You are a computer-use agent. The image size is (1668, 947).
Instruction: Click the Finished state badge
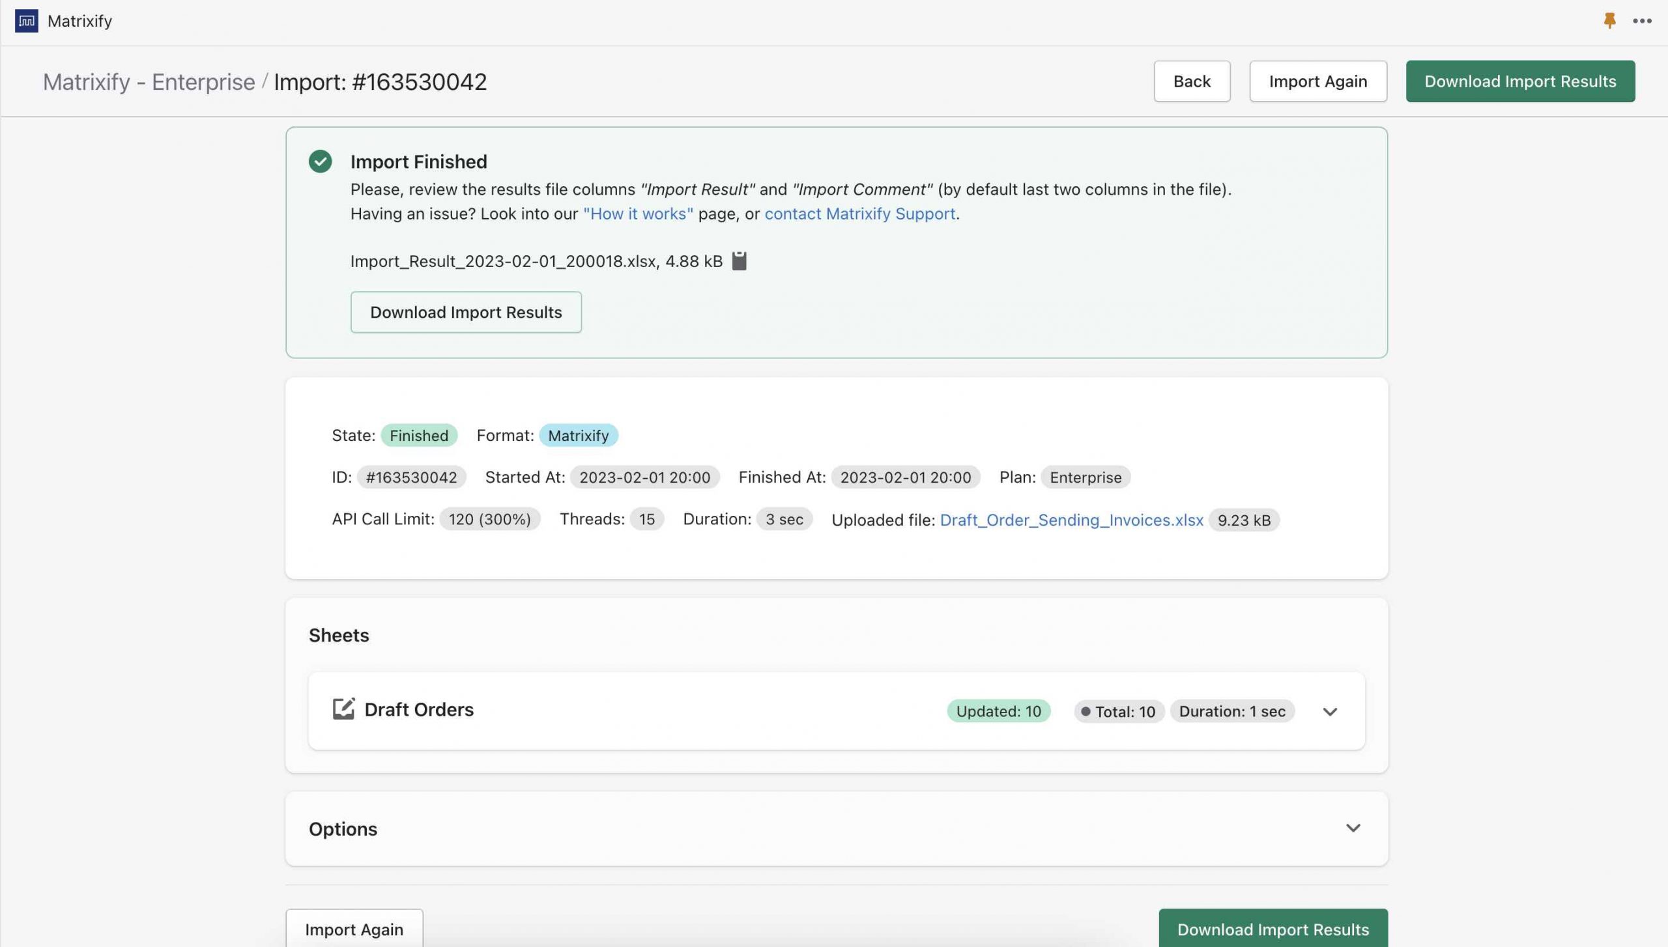[418, 434]
